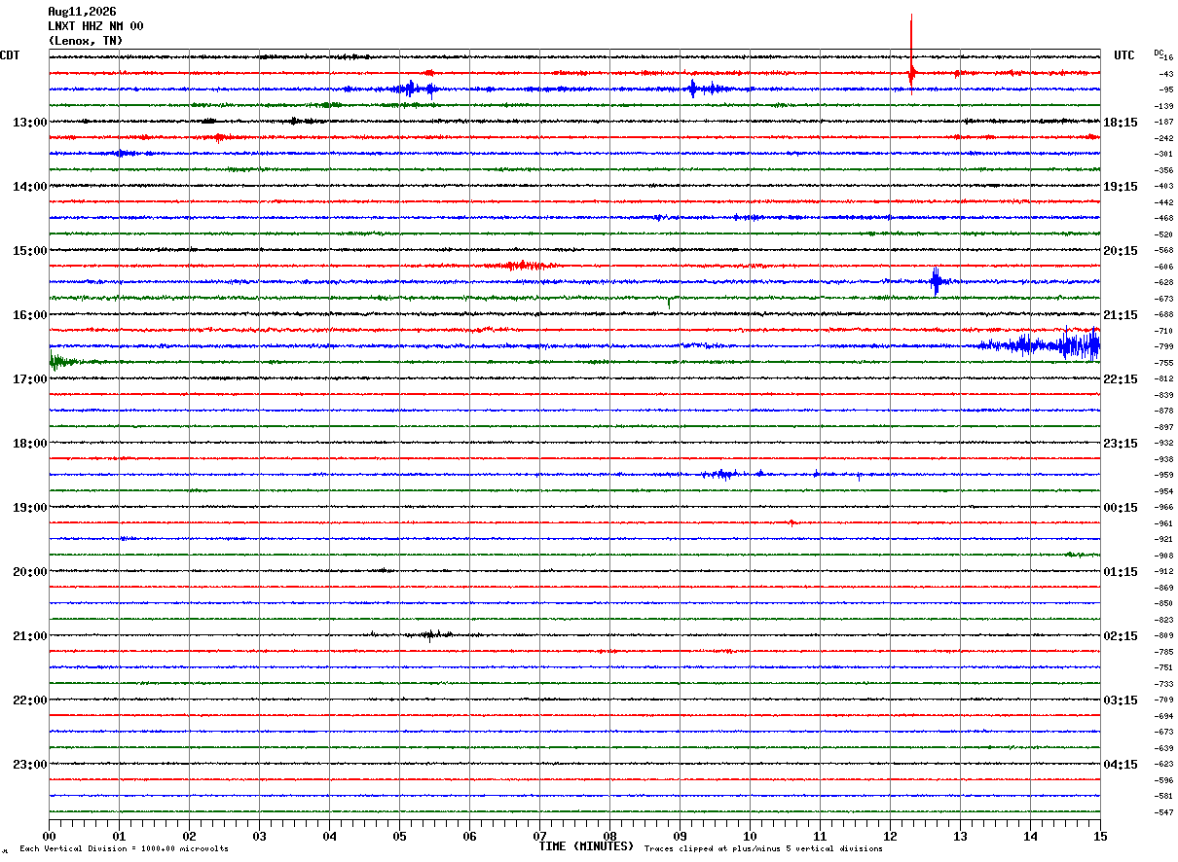The width and height of the screenshot is (1178, 862).
Task: Click the 02:15 UTC time label
Action: [x=1121, y=636]
